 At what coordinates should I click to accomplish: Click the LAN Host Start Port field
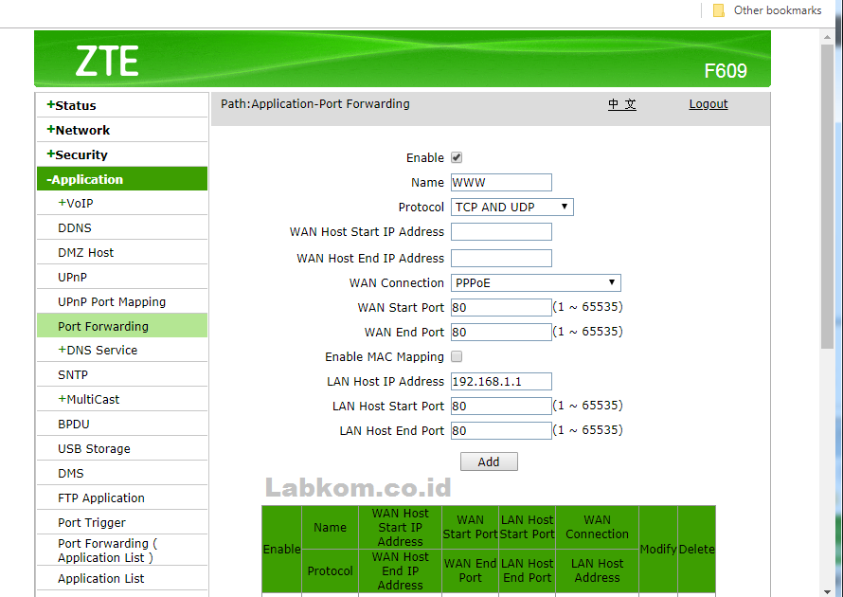point(501,407)
